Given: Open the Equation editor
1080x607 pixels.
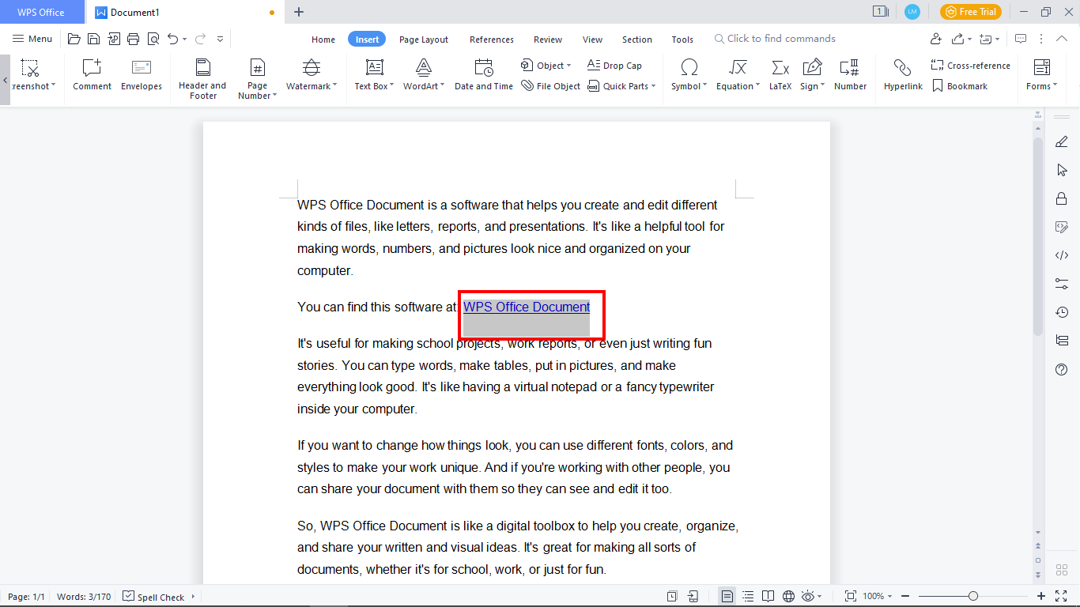Looking at the screenshot, I should click(734, 75).
